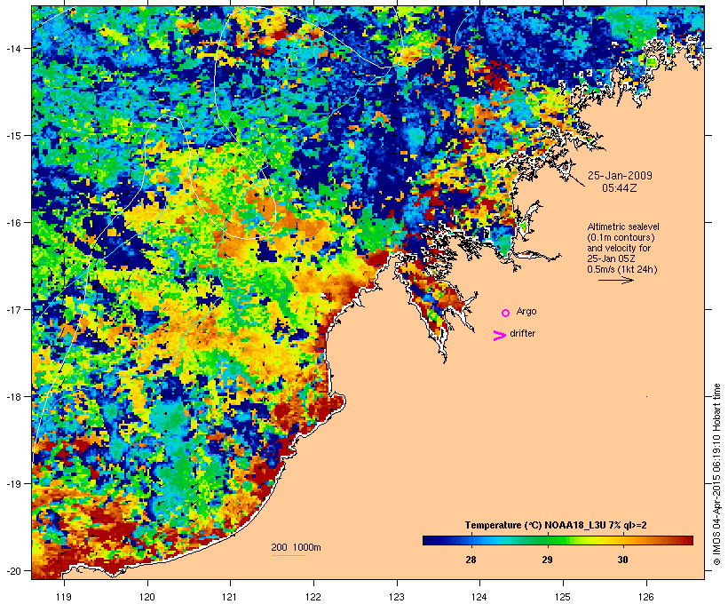This screenshot has height=604, width=728.
Task: Click the magenta Argo circle symbol
Action: [506, 313]
